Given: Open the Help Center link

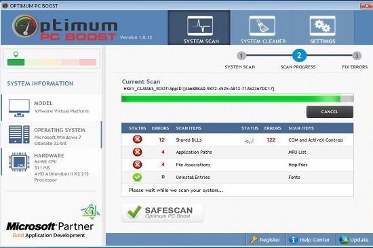Looking at the screenshot, I should tap(315, 240).
